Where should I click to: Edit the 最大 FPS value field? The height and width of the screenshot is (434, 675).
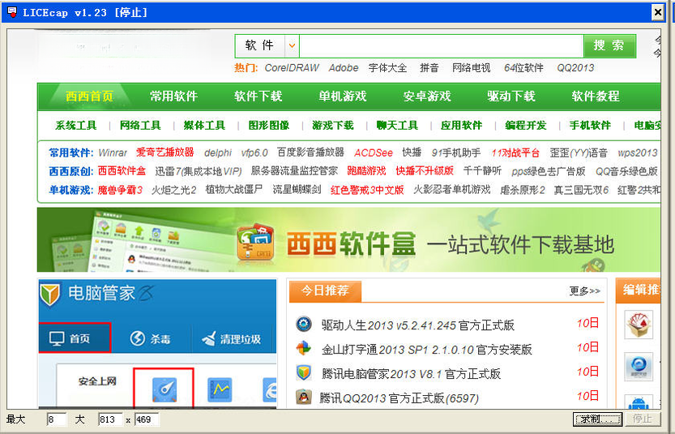pos(57,419)
